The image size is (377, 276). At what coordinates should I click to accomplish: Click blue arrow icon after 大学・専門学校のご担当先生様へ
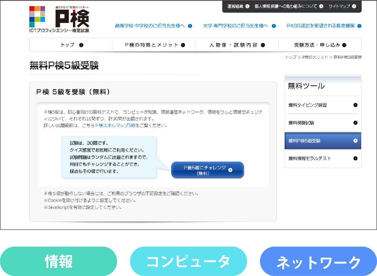click(x=274, y=26)
